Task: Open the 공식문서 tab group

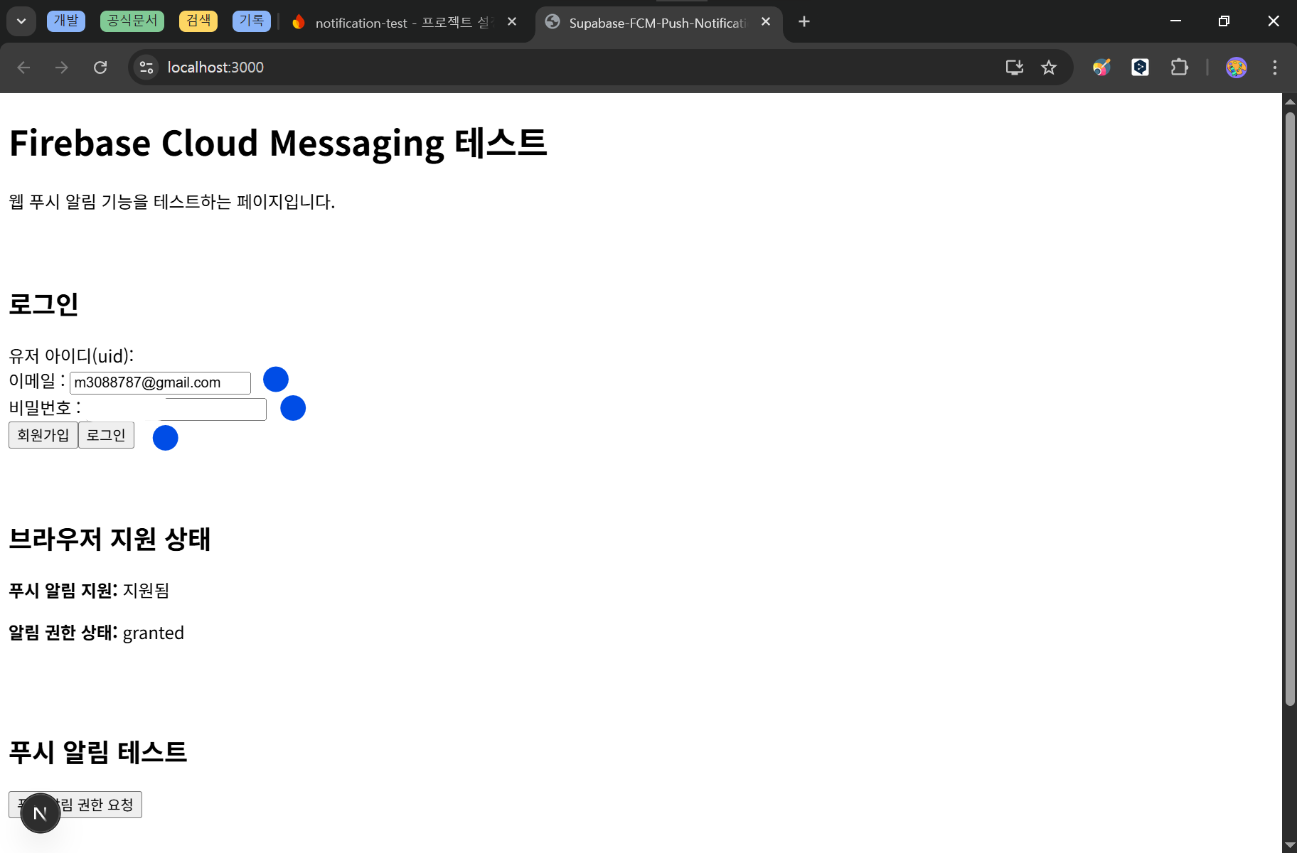Action: point(132,21)
